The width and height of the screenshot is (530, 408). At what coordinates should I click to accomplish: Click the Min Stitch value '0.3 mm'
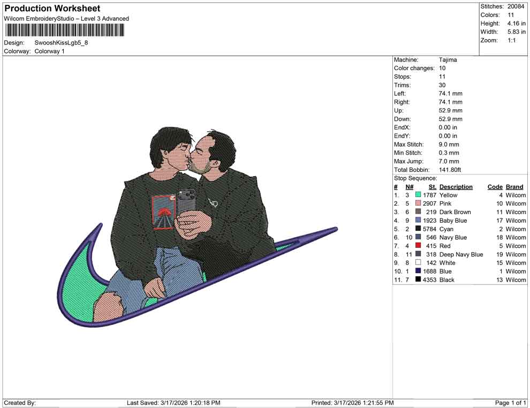coord(449,153)
